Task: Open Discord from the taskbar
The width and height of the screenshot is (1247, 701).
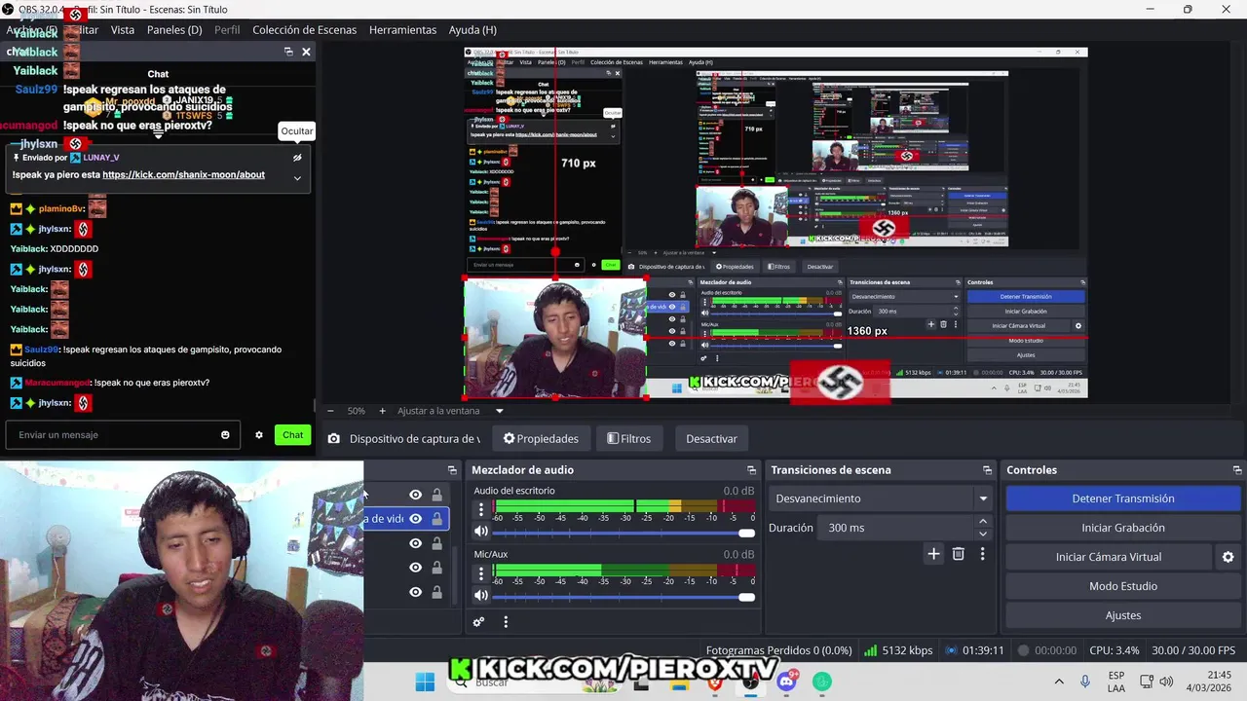Action: tap(786, 683)
